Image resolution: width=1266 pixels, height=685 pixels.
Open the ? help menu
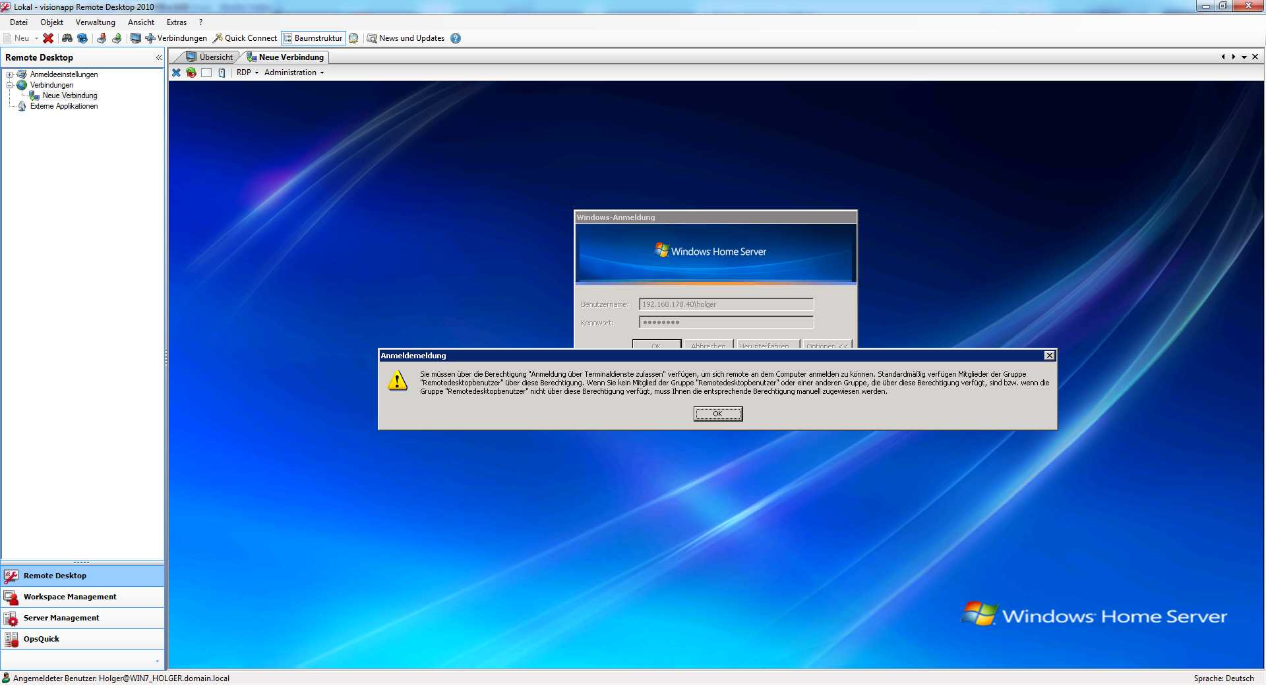(x=200, y=22)
